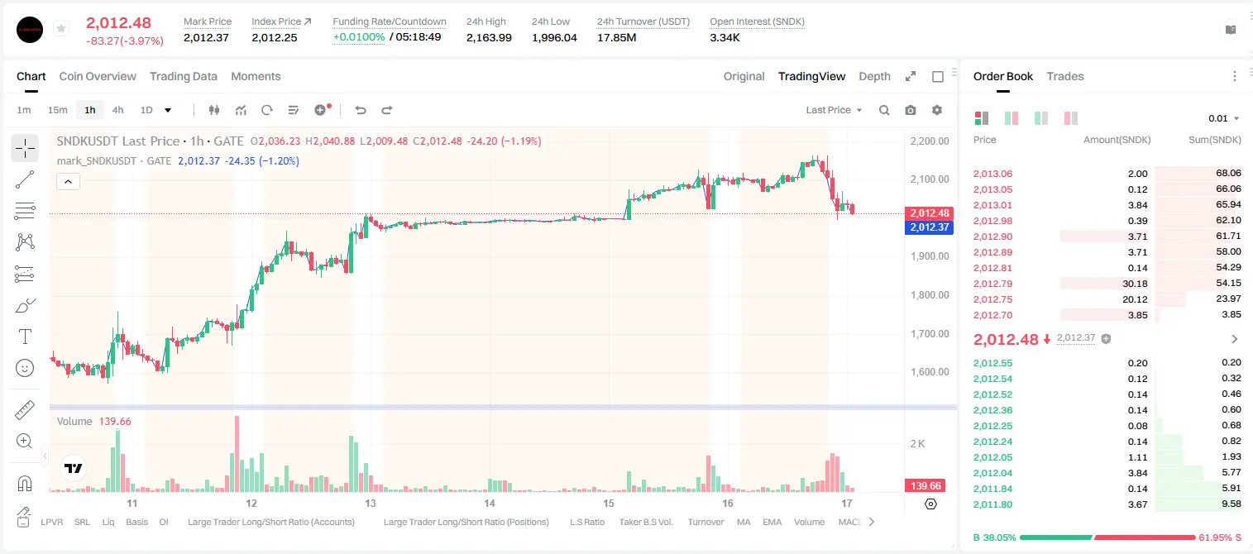Toggle favorite star for SNDKUSDT
The width and height of the screenshot is (1253, 554).
pyautogui.click(x=60, y=29)
